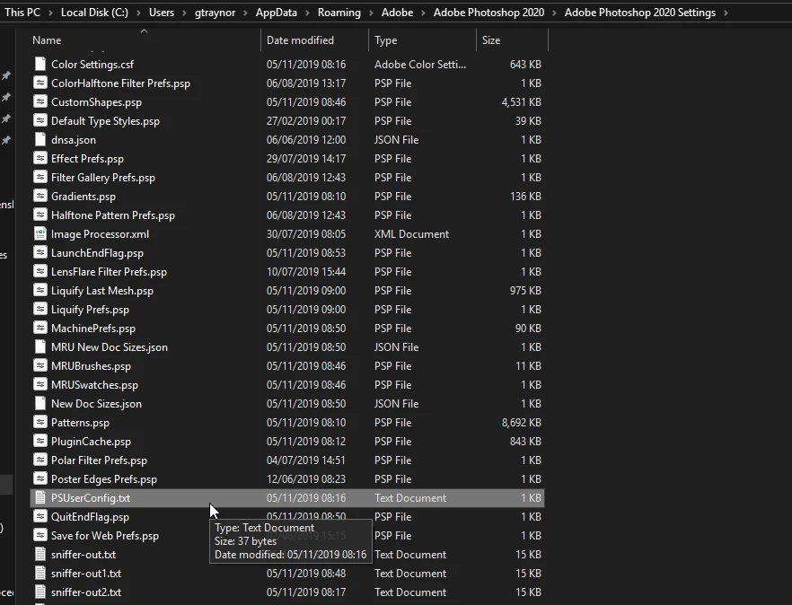Go to the Users breadcrumb folder
This screenshot has height=605, width=792.
coord(162,13)
